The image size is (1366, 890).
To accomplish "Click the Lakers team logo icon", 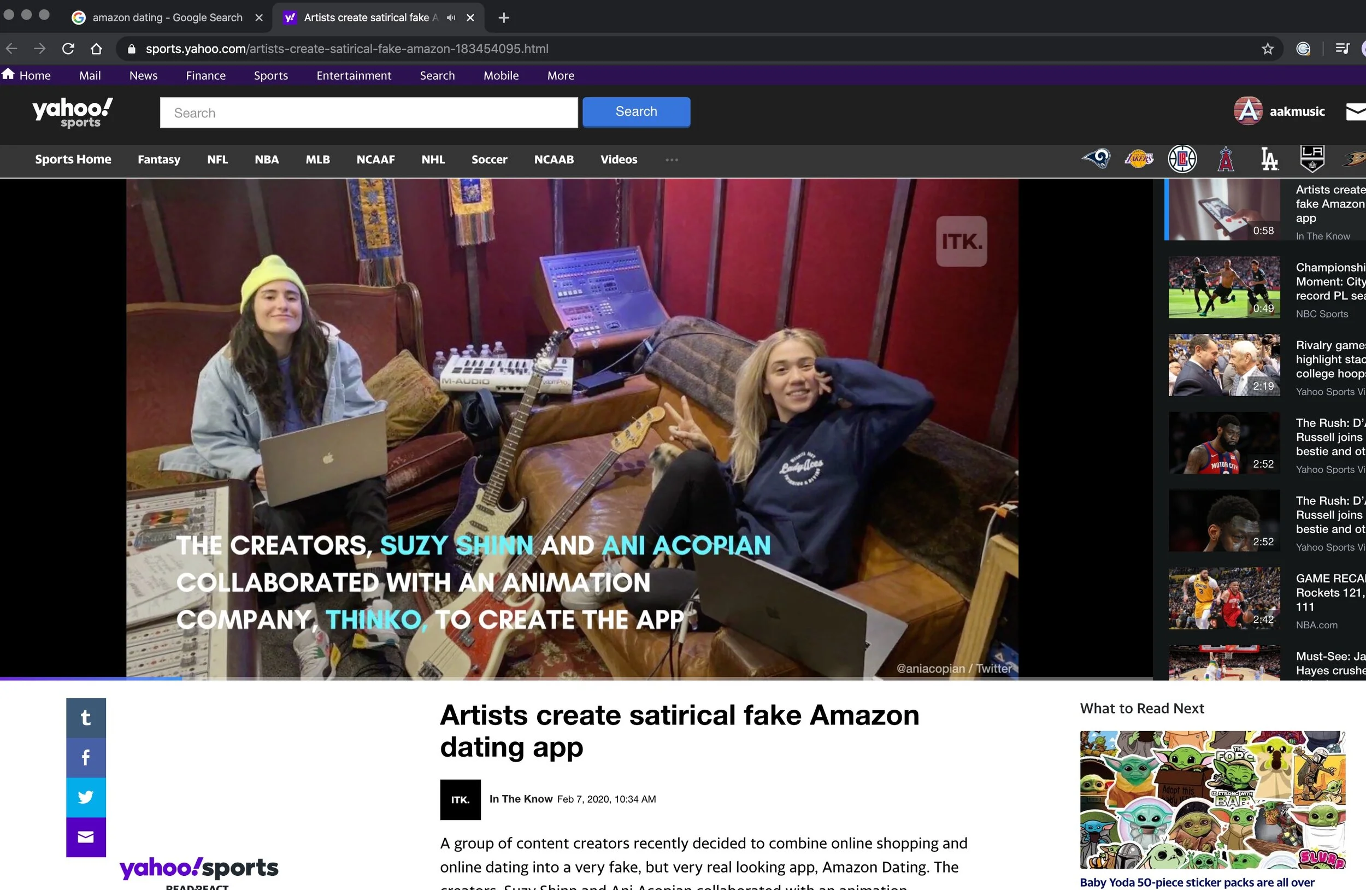I will [1139, 158].
